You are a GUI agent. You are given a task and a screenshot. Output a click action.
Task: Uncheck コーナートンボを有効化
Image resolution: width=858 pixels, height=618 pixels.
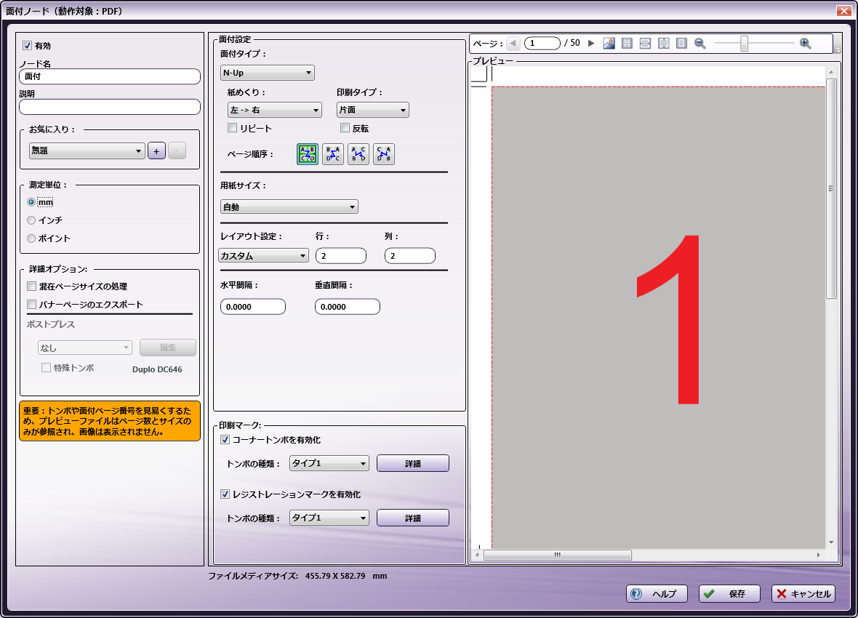click(225, 440)
